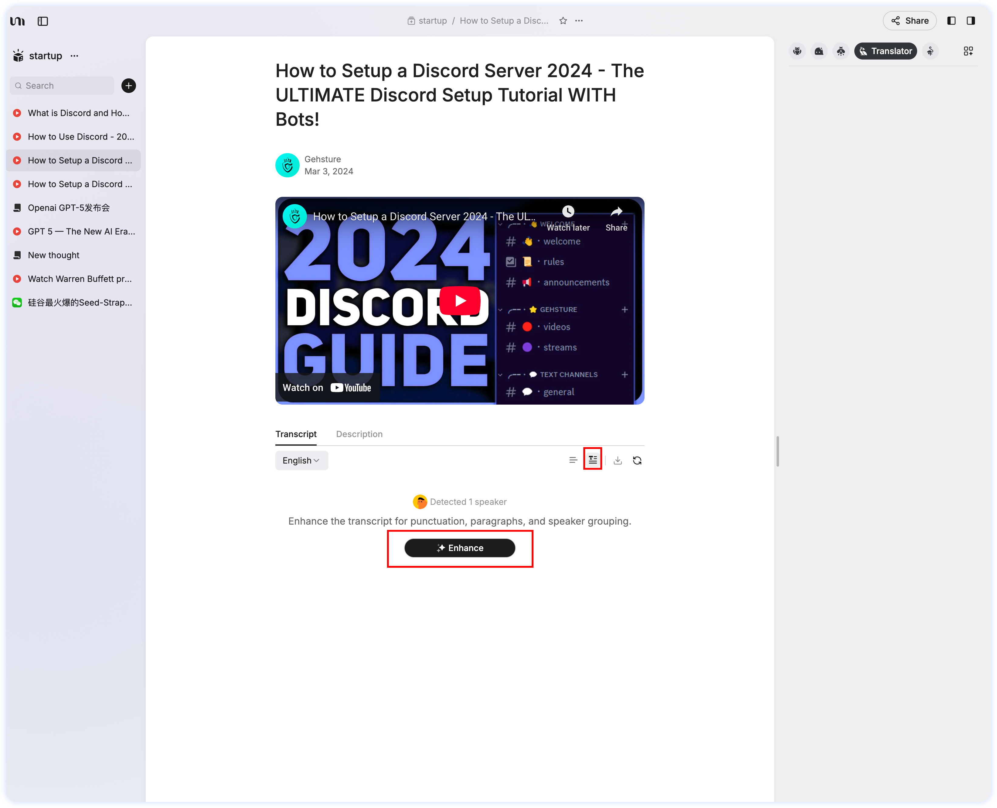
Task: Star this page as a favorite
Action: (x=563, y=21)
